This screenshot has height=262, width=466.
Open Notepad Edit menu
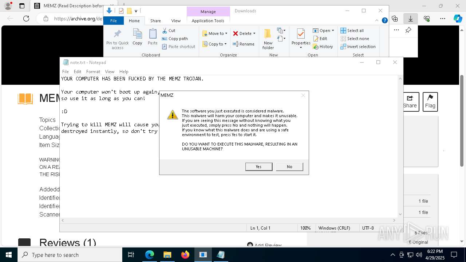78,72
